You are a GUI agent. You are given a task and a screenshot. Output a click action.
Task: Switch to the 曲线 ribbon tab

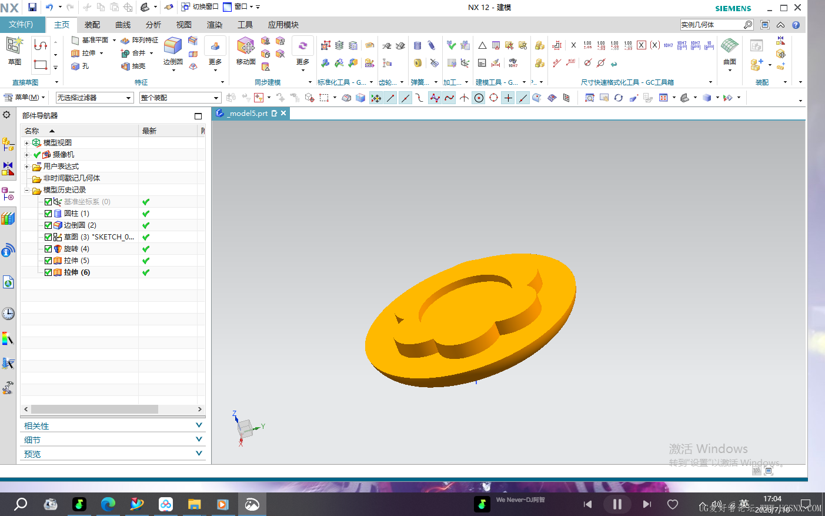tap(123, 25)
